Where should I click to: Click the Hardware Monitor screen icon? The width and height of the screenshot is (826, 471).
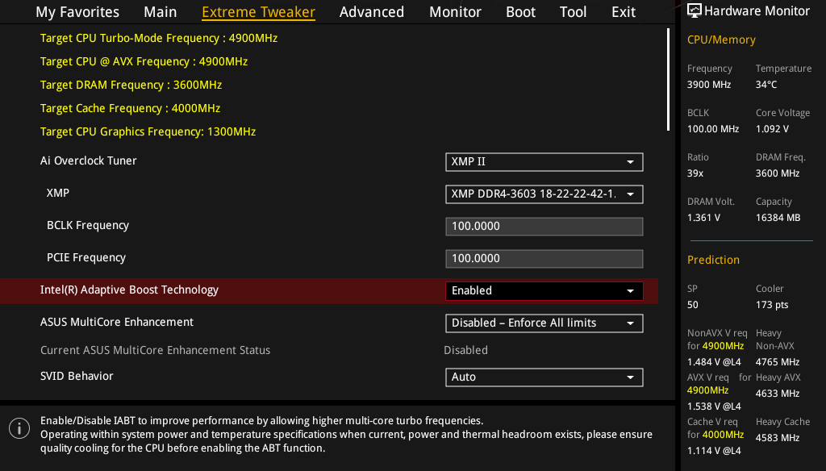tap(695, 10)
